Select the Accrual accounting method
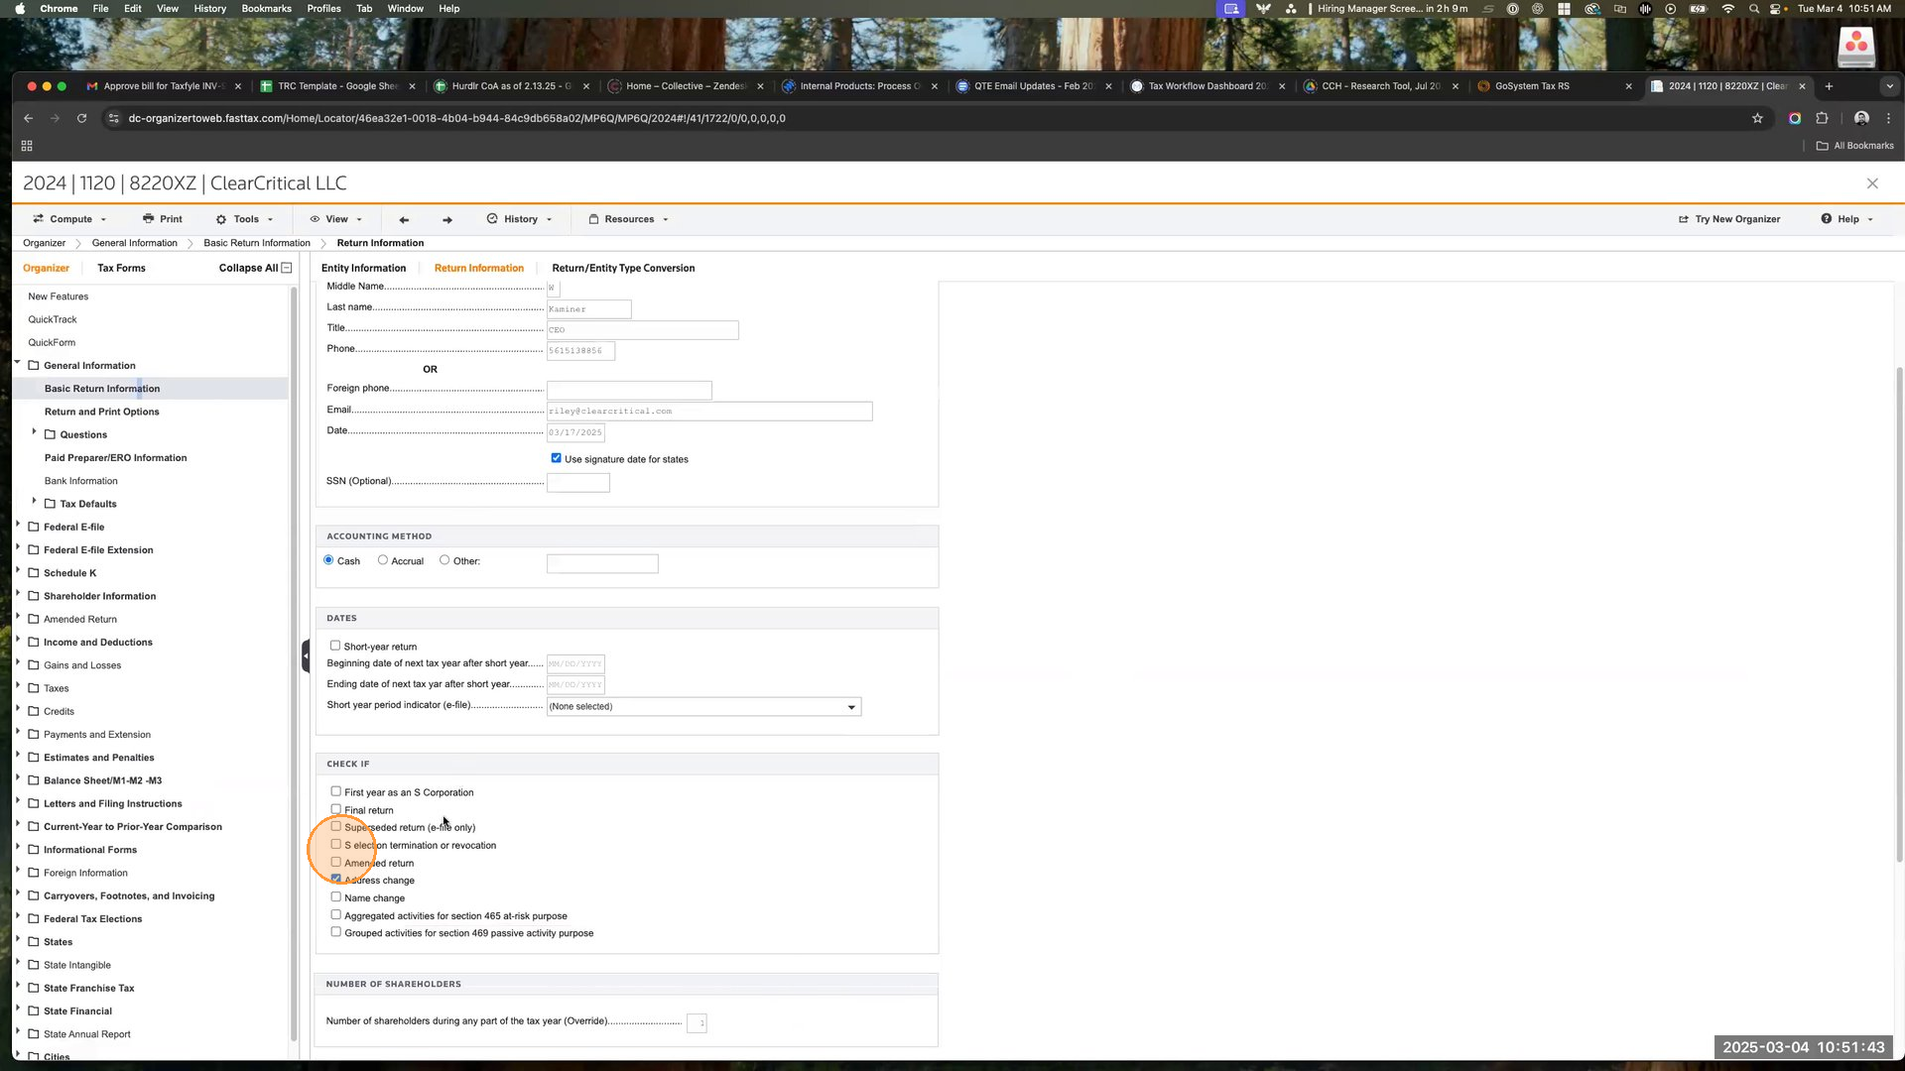Screen dimensions: 1905x1071 [383, 560]
